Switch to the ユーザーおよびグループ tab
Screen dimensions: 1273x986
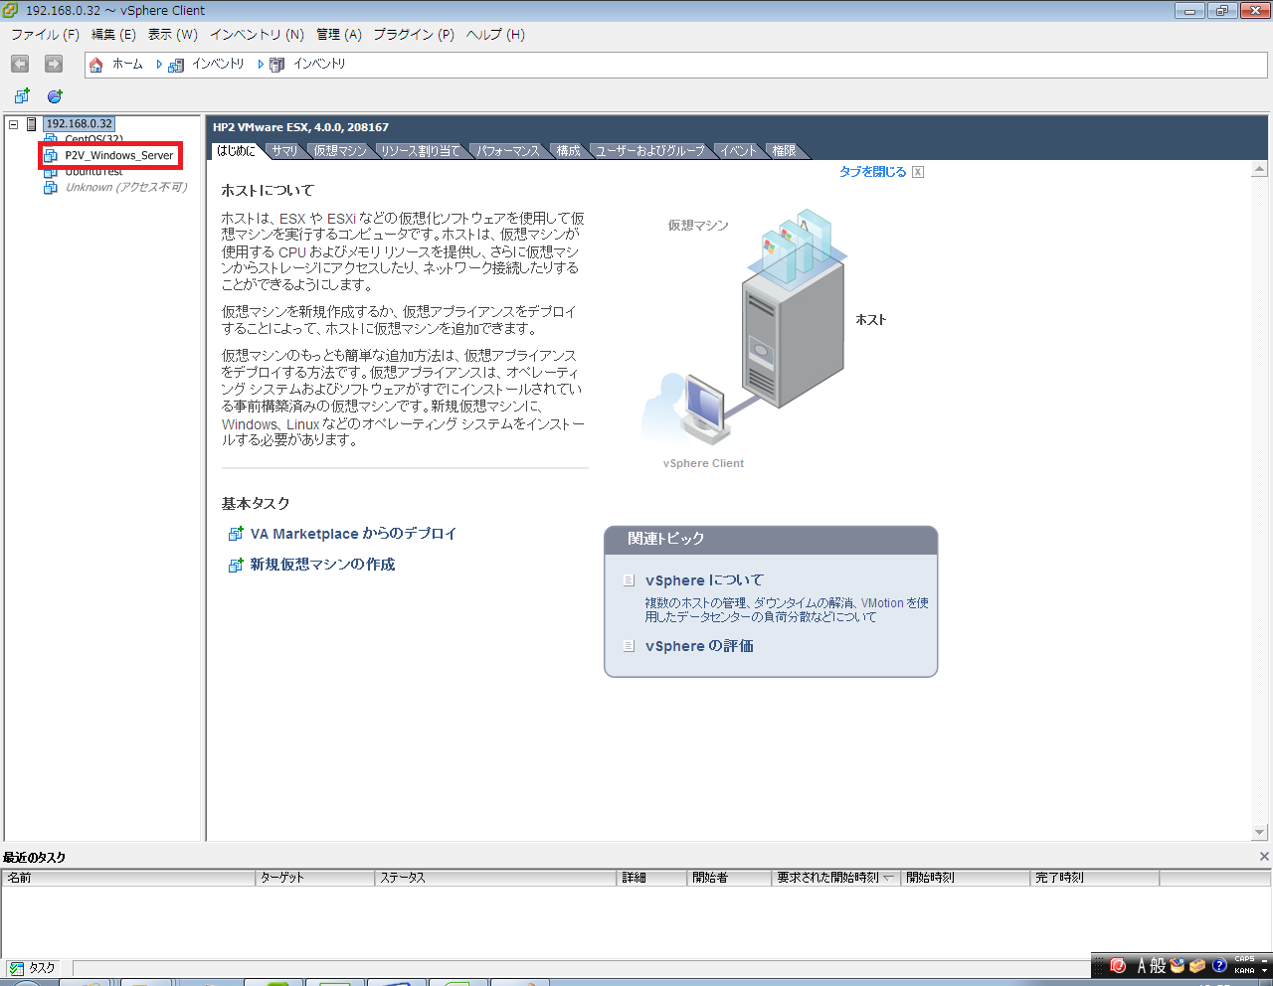(x=650, y=151)
